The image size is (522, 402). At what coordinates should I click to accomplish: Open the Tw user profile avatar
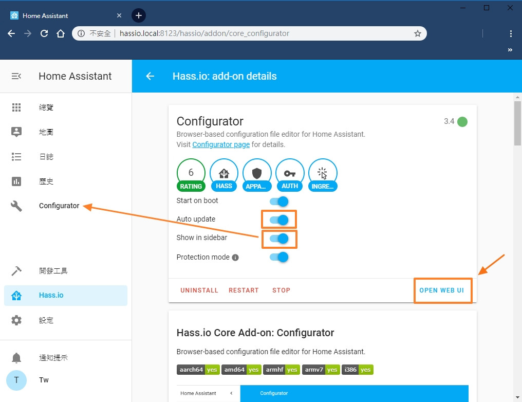[16, 380]
